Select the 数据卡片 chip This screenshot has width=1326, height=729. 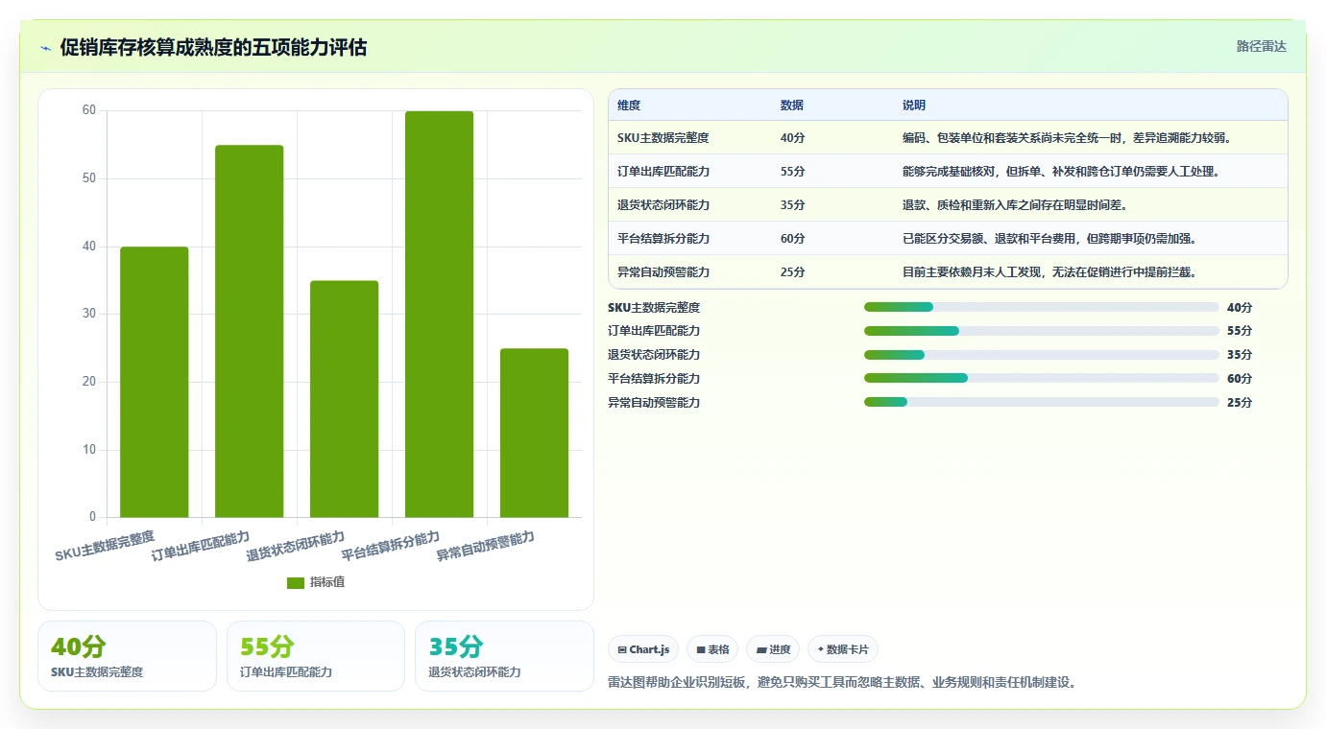click(x=843, y=649)
